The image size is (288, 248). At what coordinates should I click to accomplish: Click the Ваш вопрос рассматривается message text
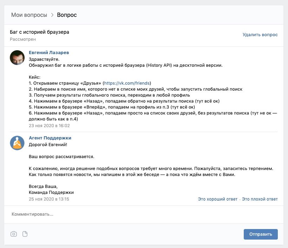tap(61, 157)
